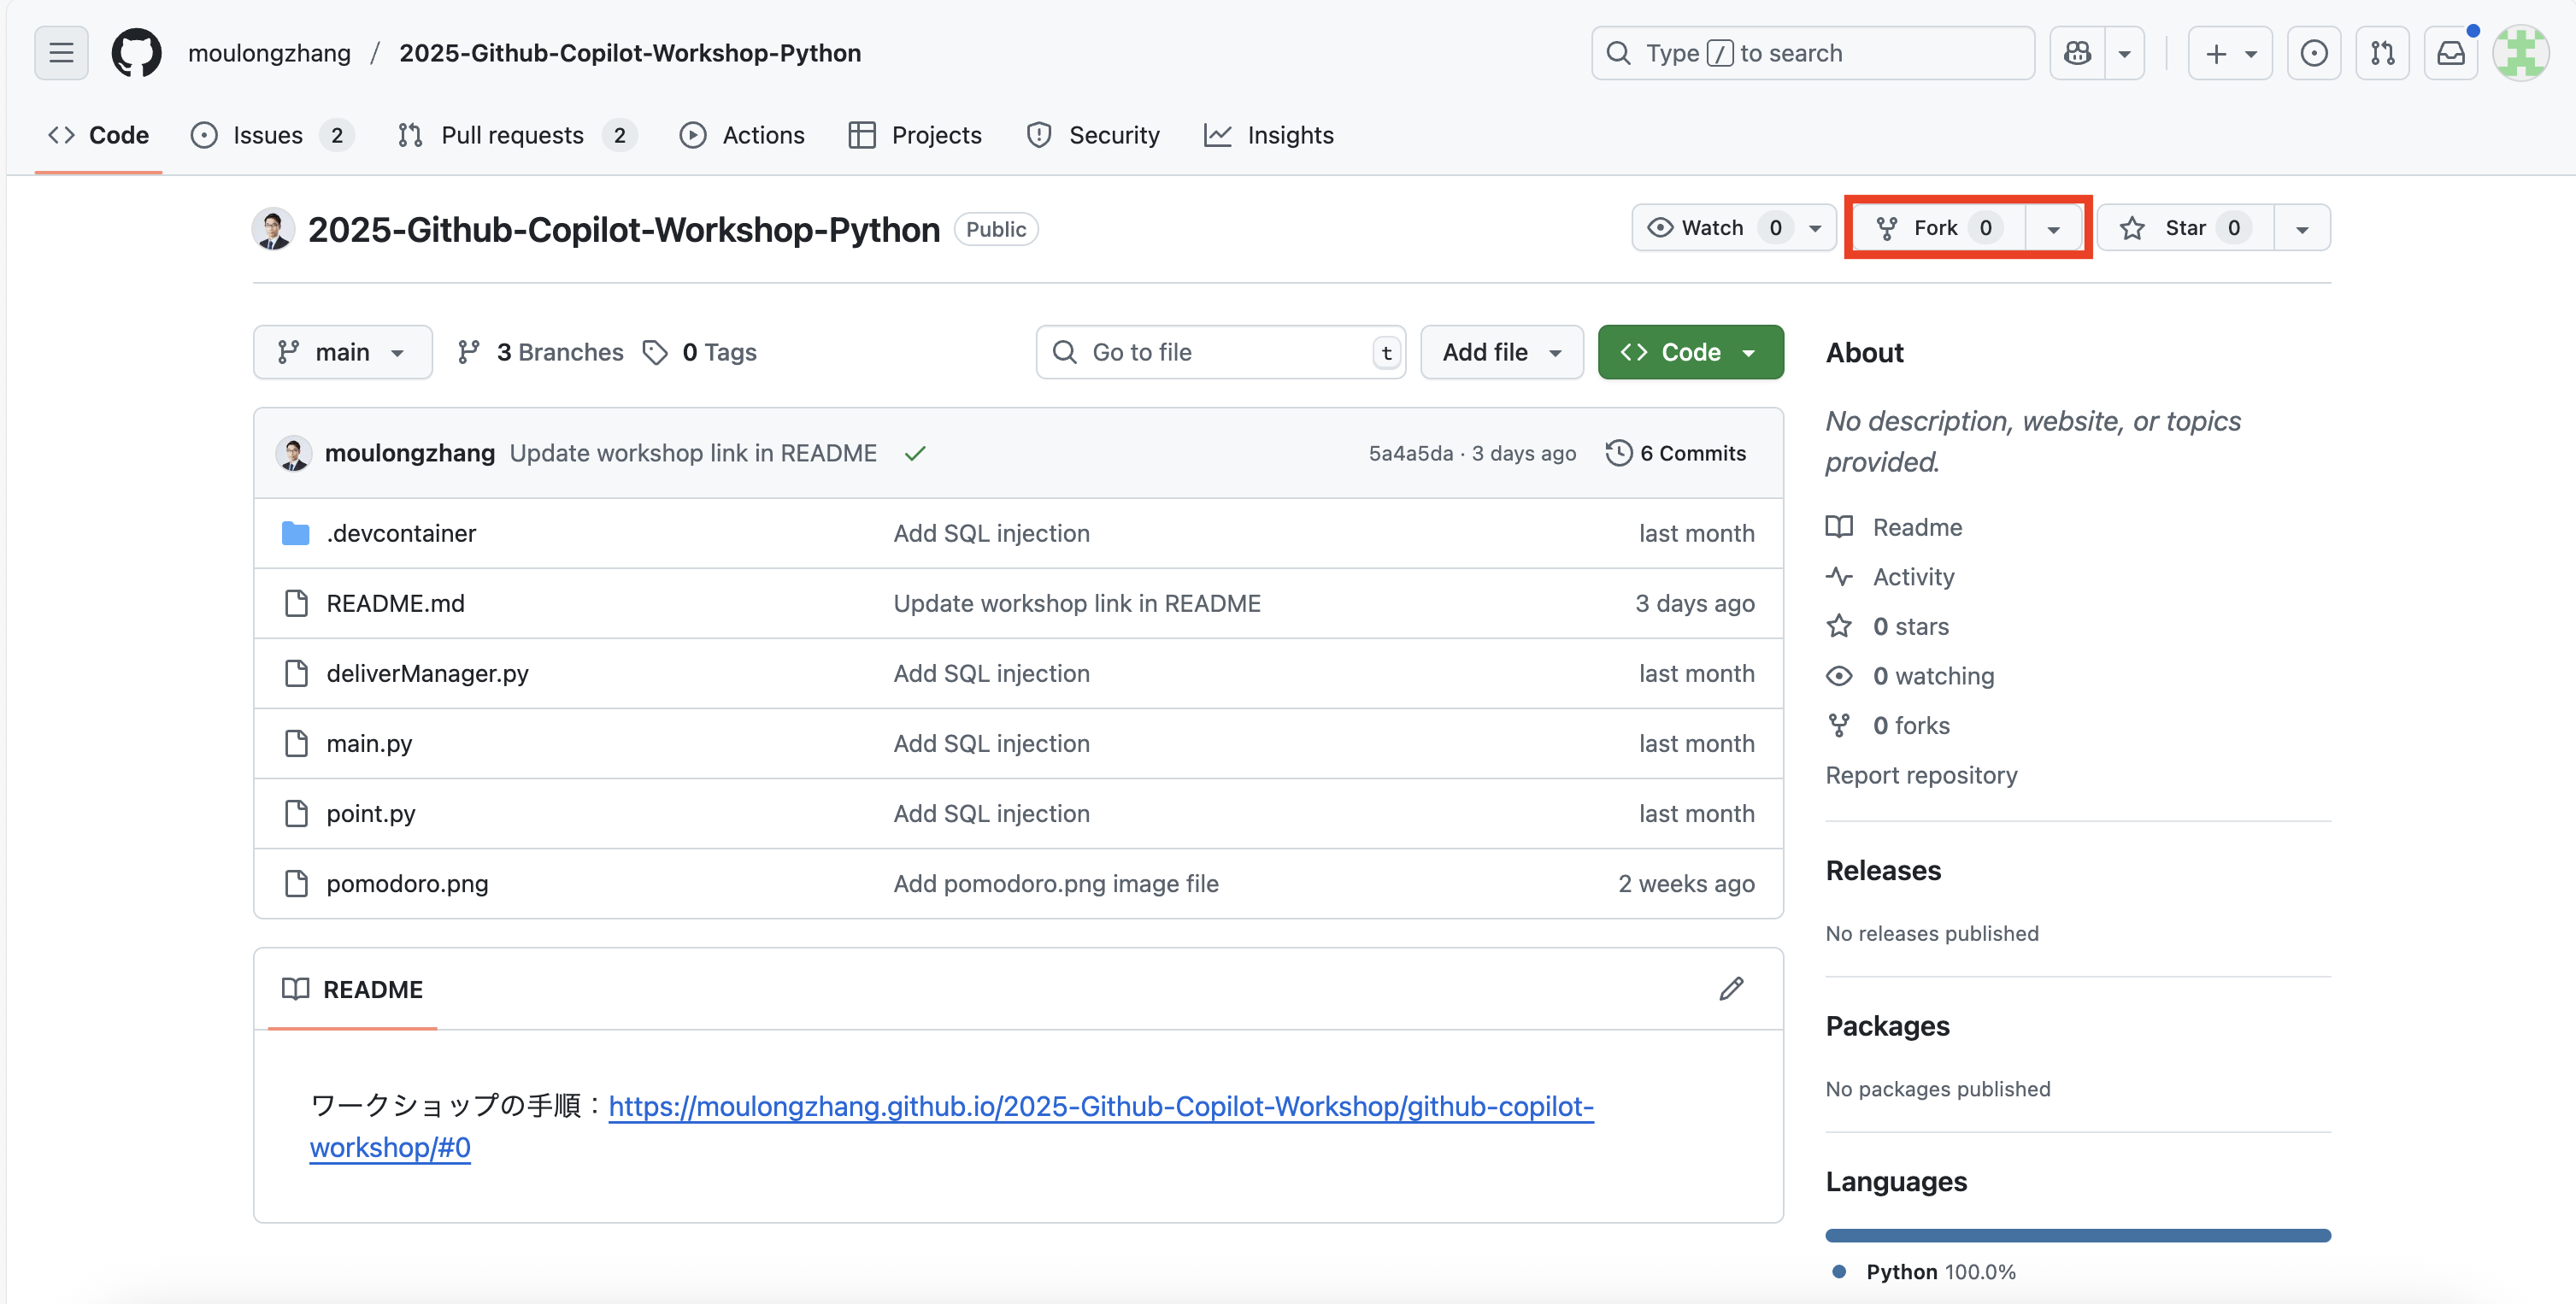Open the pull requests header icon

pyautogui.click(x=2383, y=53)
